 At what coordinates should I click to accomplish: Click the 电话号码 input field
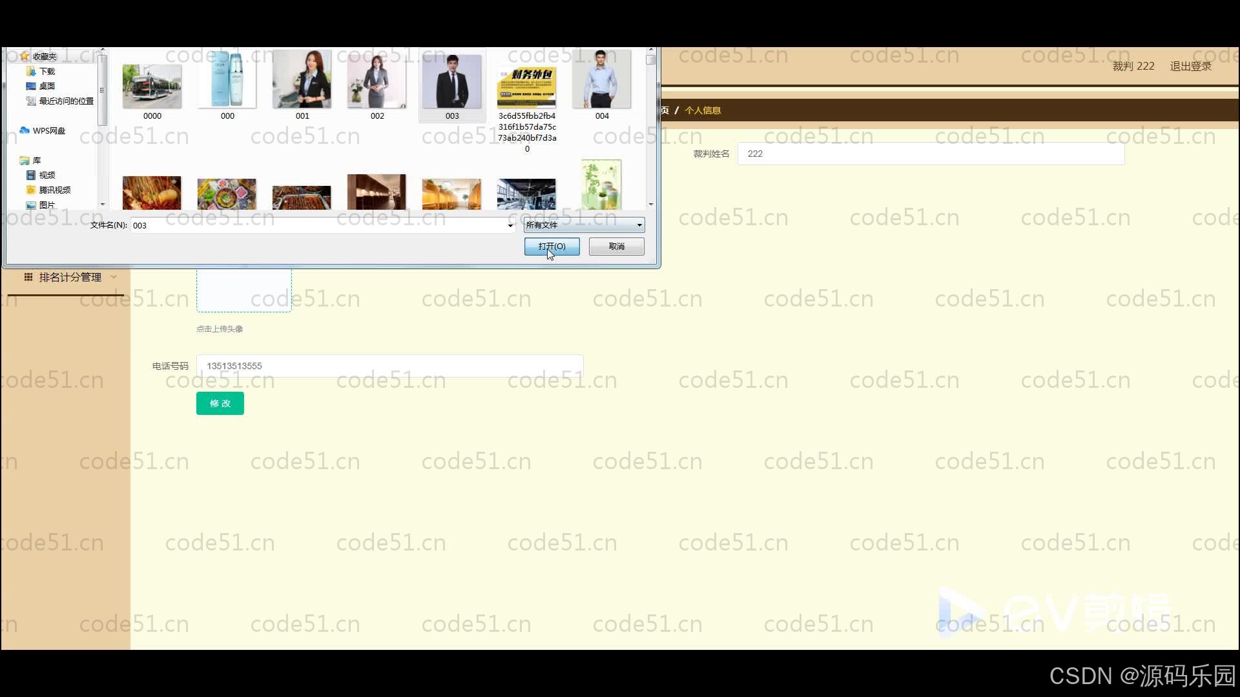click(389, 365)
